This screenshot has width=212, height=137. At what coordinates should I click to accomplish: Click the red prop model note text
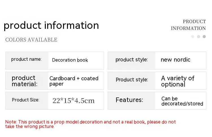tap(90, 124)
